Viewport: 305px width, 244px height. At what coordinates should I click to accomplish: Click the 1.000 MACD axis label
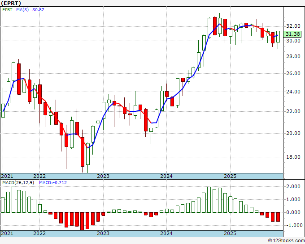click(x=293, y=199)
